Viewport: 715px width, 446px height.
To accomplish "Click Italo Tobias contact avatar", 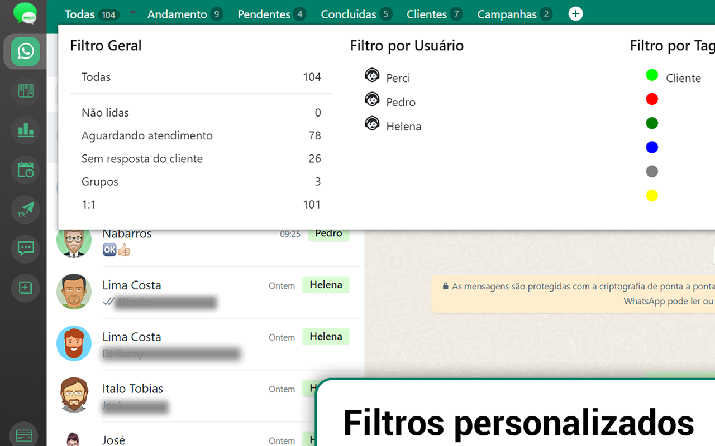I will (x=74, y=395).
